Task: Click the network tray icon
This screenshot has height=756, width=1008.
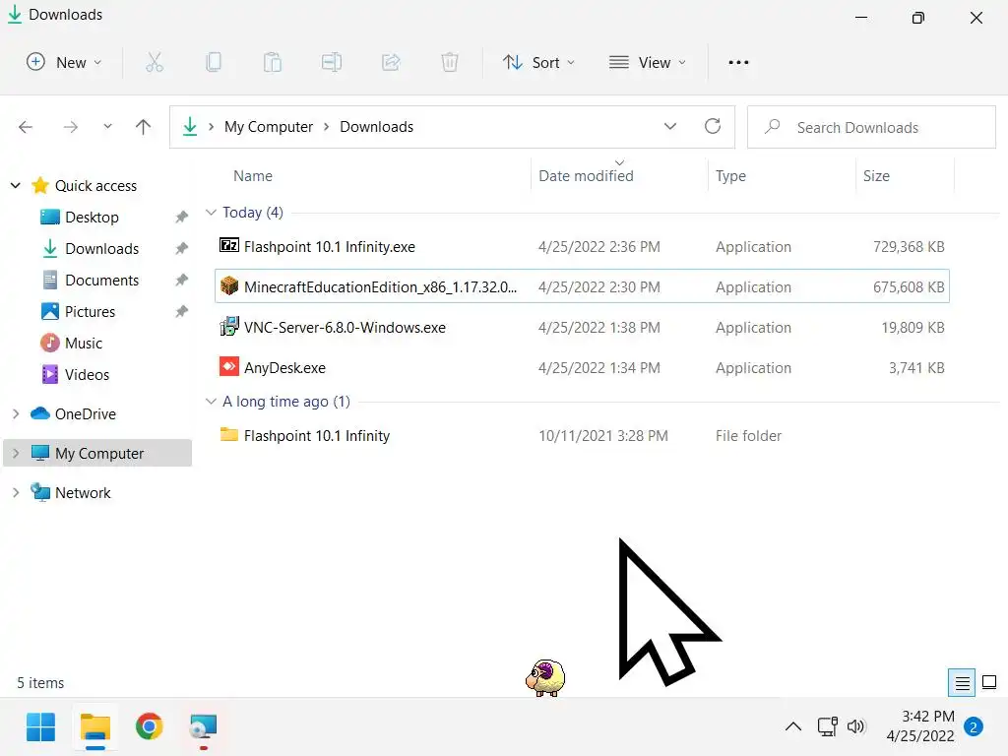Action: click(827, 726)
